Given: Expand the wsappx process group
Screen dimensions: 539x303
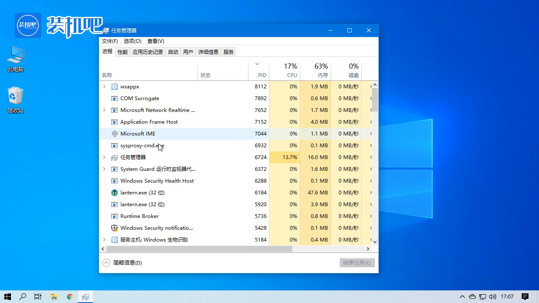Looking at the screenshot, I should point(104,86).
